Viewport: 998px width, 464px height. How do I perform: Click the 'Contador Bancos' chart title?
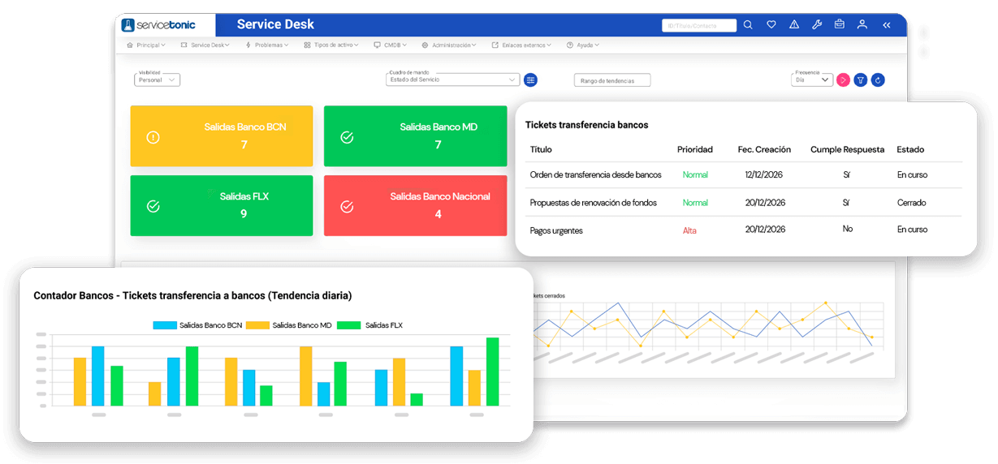192,296
